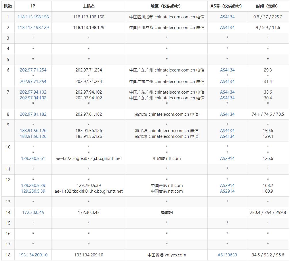290x261 pixels.
Task: Click time value 250.4 / 254 / 259.8
Action: [268, 212]
